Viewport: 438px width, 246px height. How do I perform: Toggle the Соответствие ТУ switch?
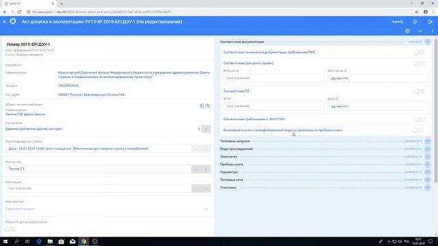pyautogui.click(x=420, y=92)
